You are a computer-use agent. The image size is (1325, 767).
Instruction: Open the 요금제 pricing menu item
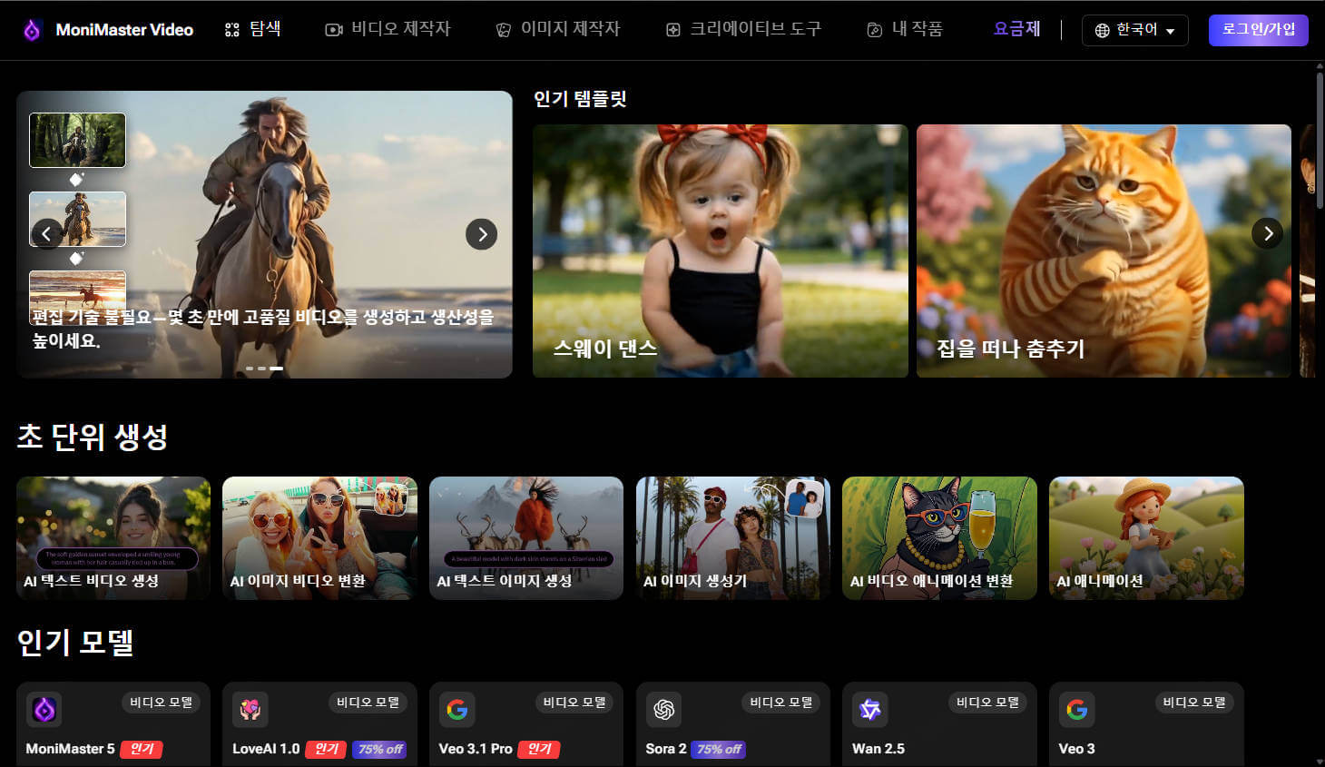1016,28
